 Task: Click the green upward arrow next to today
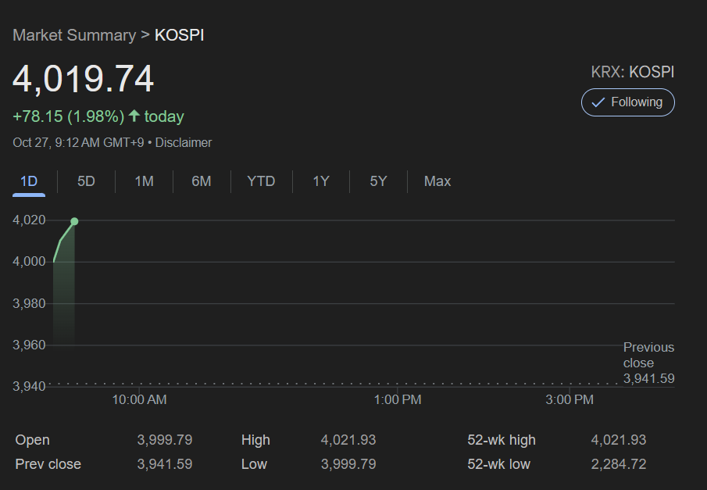click(x=134, y=116)
